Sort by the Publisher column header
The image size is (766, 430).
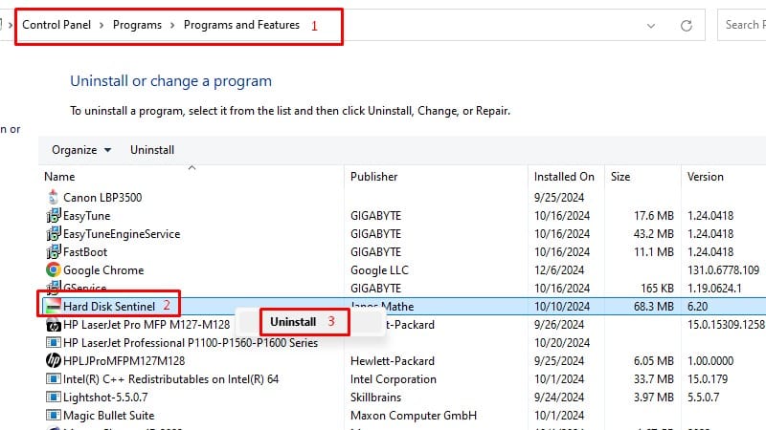[374, 177]
